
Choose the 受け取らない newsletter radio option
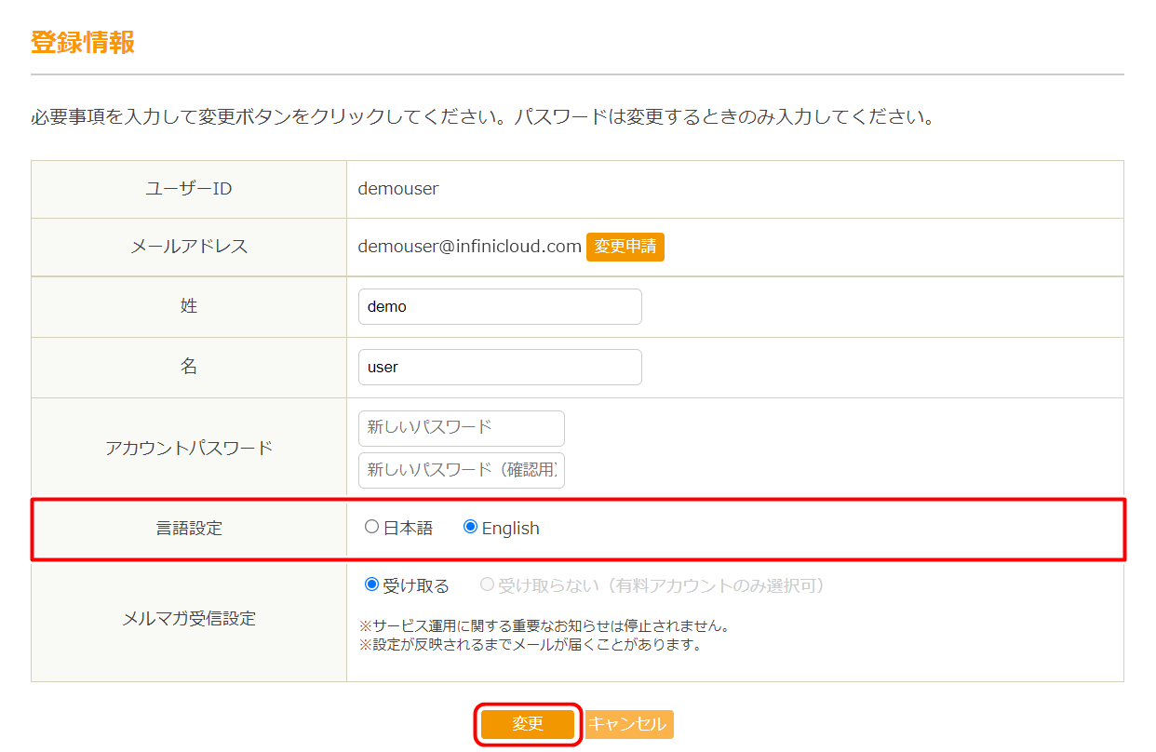point(487,584)
